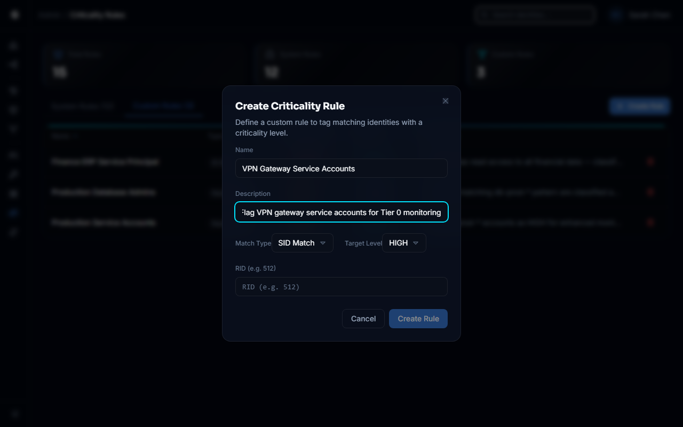Viewport: 683px width, 427px height.
Task: Select the Name field containing VPN Gateway Service Accounts
Action: [x=341, y=168]
